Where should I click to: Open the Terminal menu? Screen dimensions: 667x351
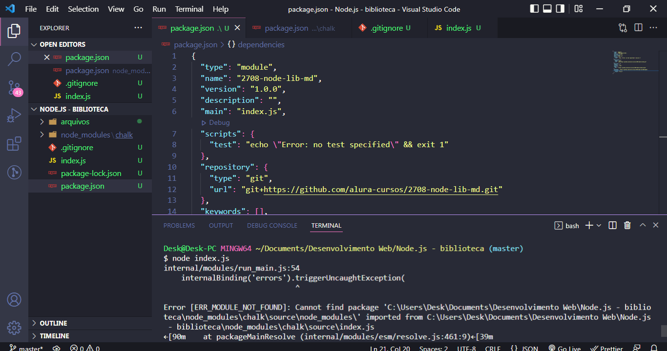coord(189,9)
